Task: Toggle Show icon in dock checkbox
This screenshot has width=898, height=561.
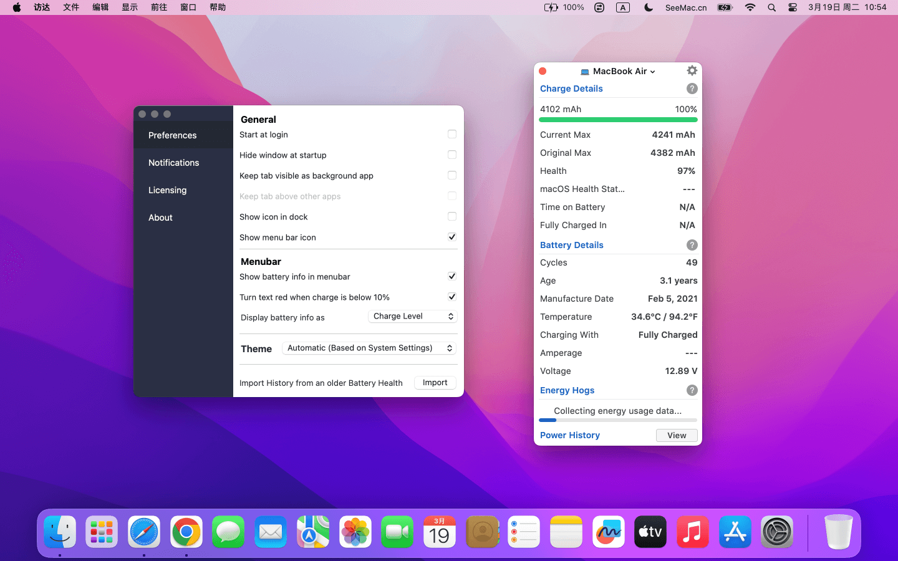Action: point(452,217)
